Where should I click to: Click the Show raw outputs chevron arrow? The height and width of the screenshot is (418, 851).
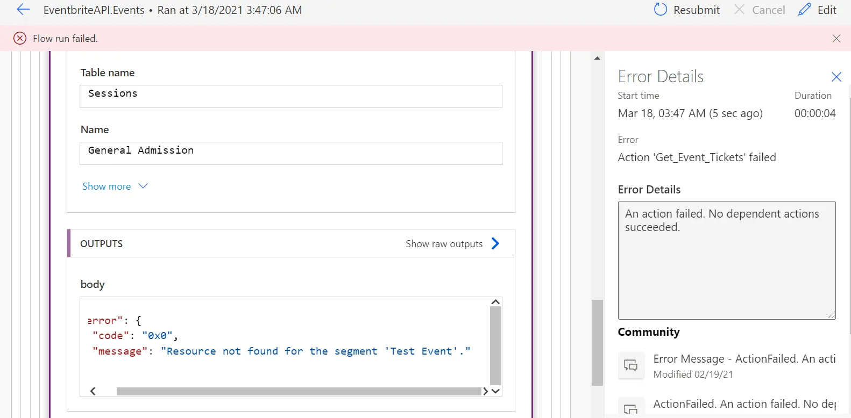[495, 244]
